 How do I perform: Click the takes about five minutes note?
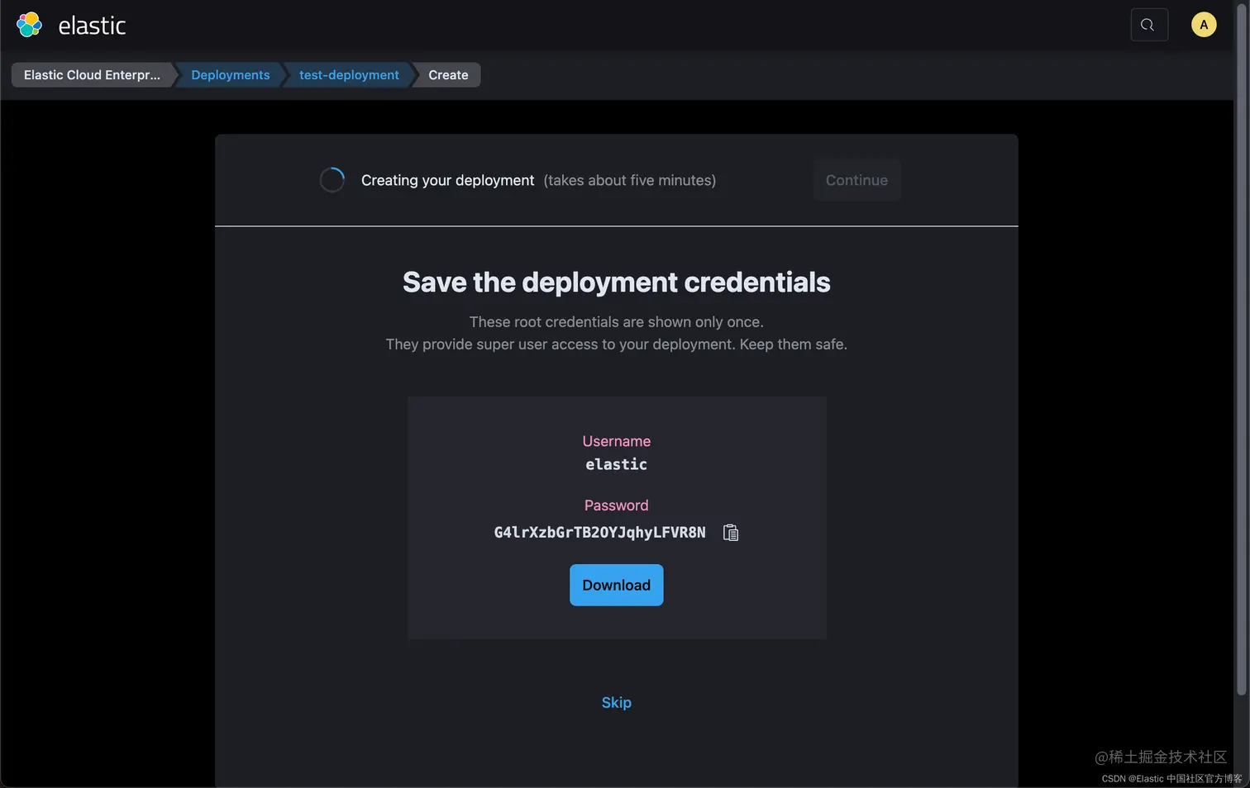point(629,180)
